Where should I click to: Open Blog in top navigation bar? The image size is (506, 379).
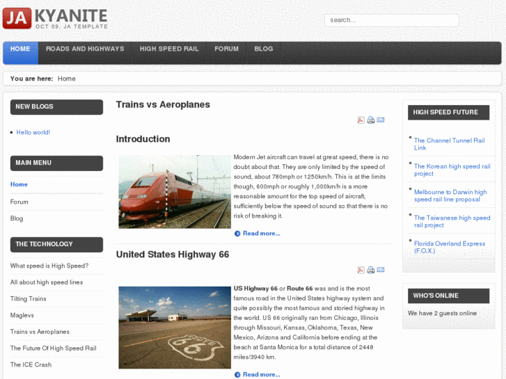click(x=263, y=49)
